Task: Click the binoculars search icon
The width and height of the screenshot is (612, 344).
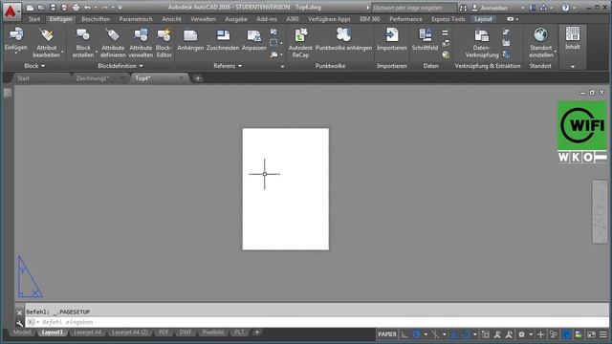Action: click(463, 8)
